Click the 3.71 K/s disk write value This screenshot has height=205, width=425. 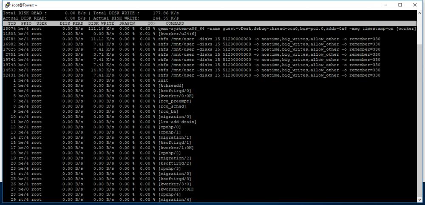click(104, 54)
